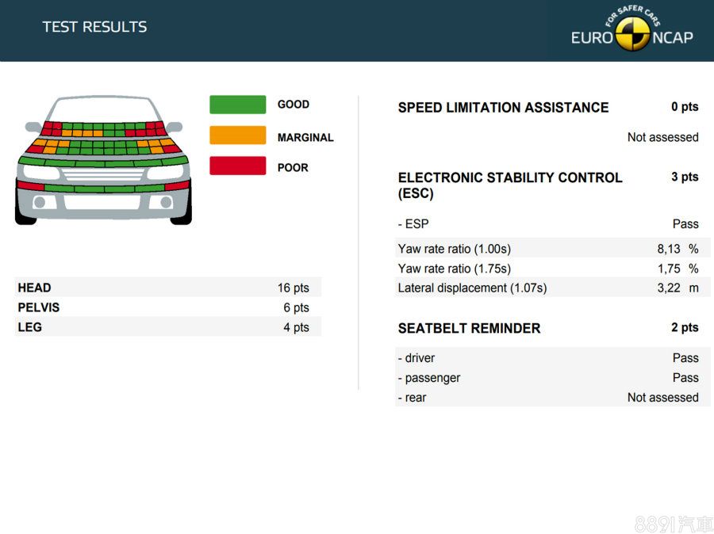Click the Yaw rate ratio (1.00s) row
Image resolution: width=714 pixels, height=534 pixels.
tap(547, 249)
